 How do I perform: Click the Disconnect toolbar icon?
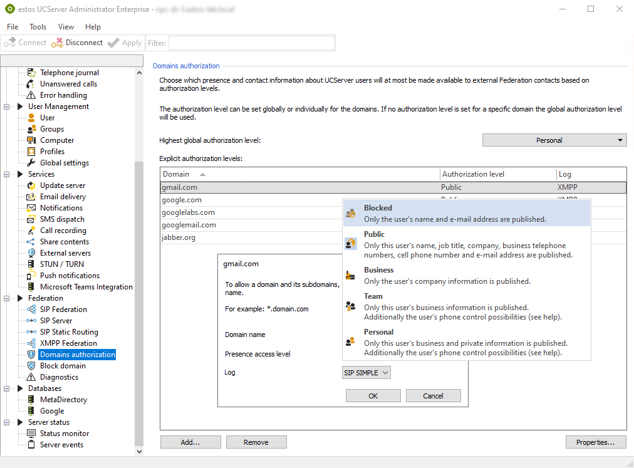point(58,43)
